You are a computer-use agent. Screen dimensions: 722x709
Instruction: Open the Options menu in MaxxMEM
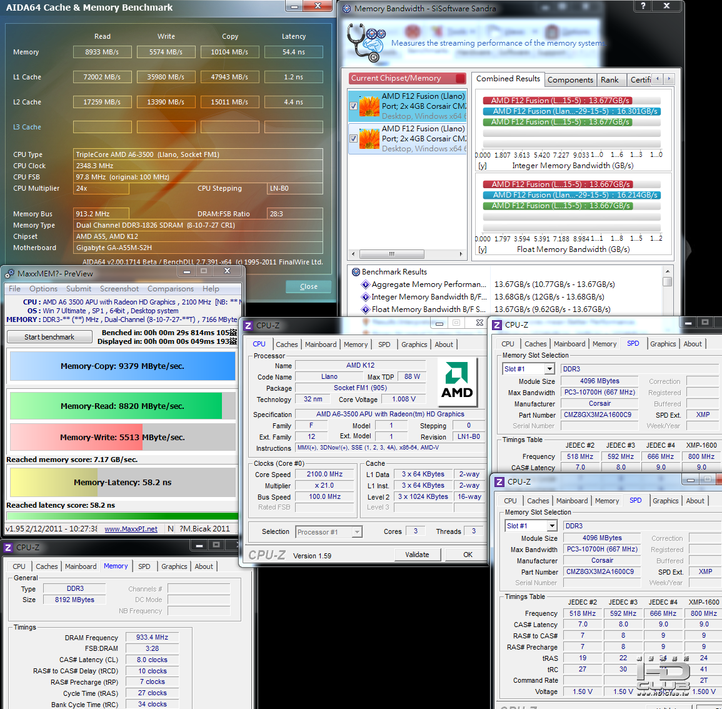click(43, 289)
